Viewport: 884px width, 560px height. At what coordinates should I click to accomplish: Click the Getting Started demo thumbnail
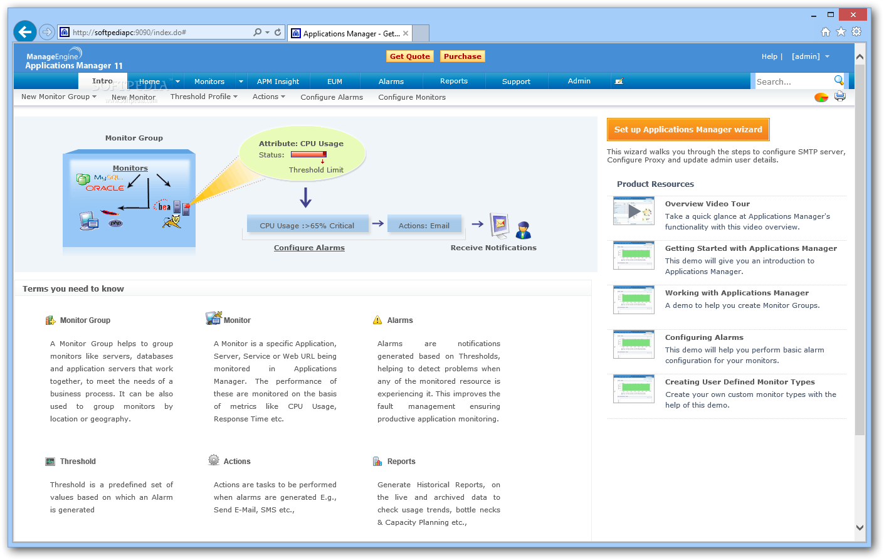634,255
